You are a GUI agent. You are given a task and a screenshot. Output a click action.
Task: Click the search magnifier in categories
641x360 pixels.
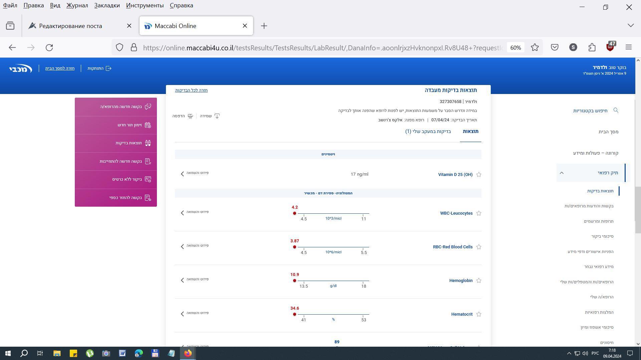[616, 110]
